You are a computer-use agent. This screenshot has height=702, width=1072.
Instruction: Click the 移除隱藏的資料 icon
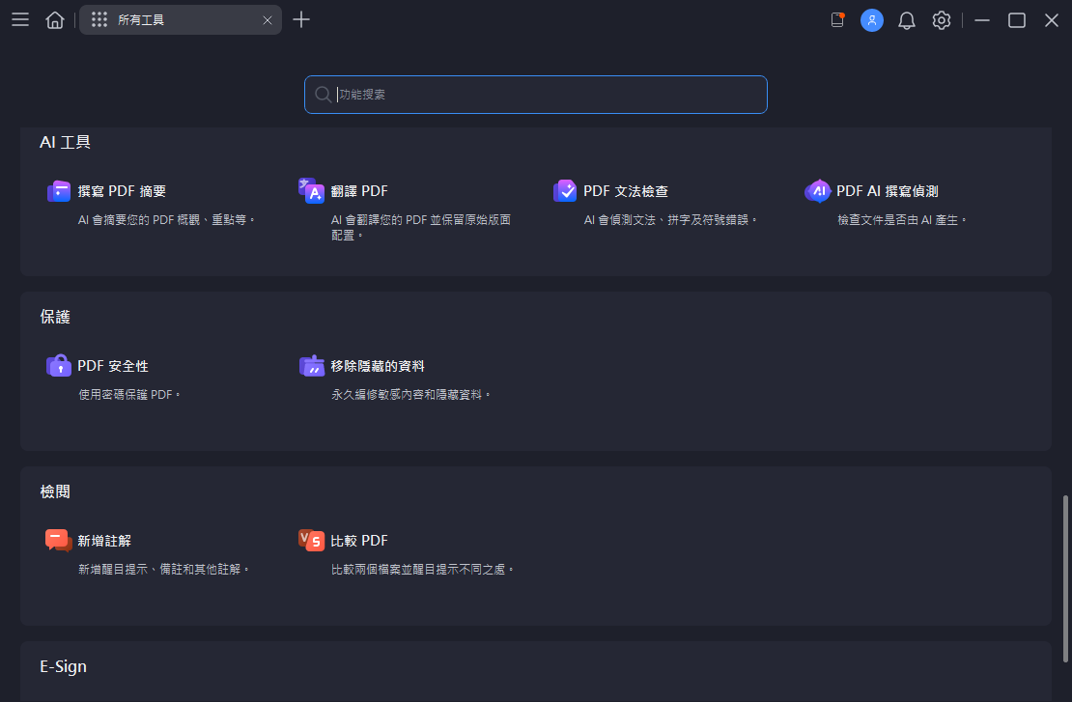click(311, 366)
